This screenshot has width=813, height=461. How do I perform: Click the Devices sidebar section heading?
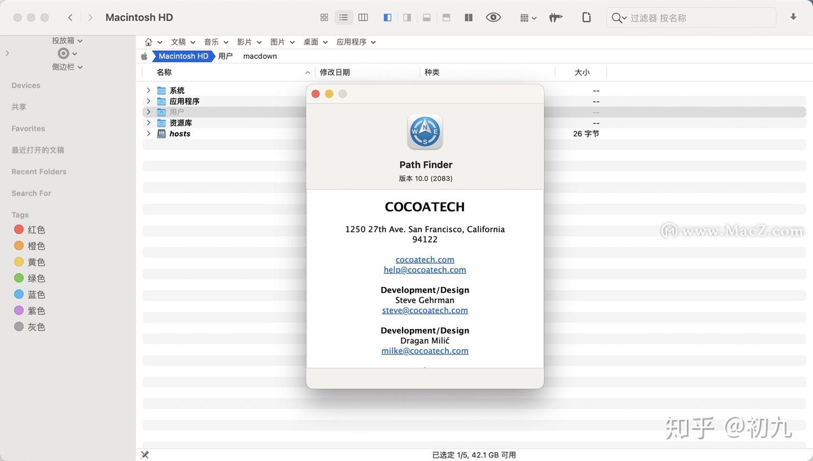[26, 86]
